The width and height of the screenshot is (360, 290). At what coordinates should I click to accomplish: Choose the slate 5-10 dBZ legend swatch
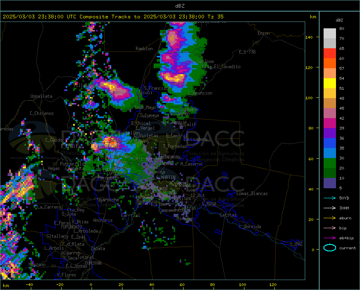(x=330, y=183)
